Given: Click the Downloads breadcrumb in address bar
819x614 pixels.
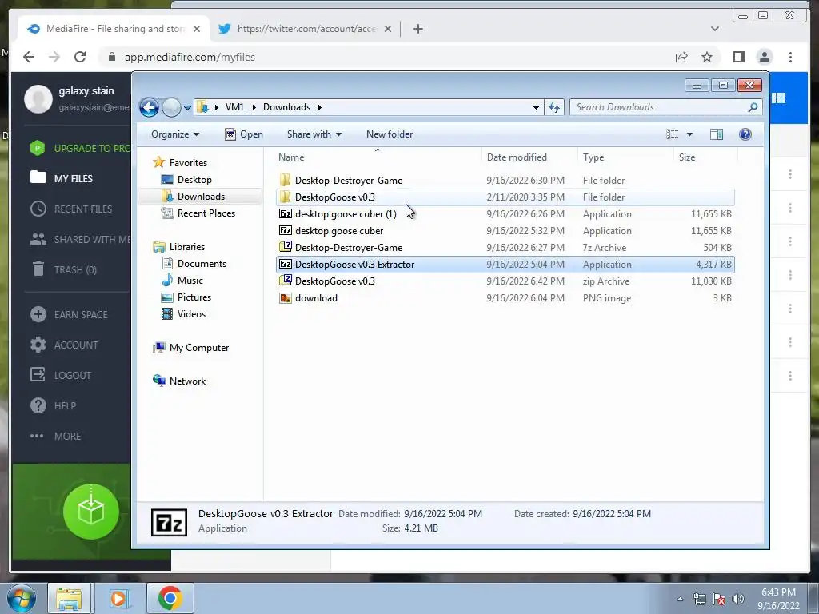Looking at the screenshot, I should click(x=286, y=107).
